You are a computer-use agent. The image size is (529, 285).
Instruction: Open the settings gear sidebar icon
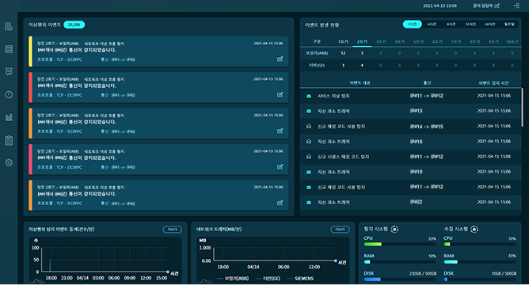pos(9,162)
